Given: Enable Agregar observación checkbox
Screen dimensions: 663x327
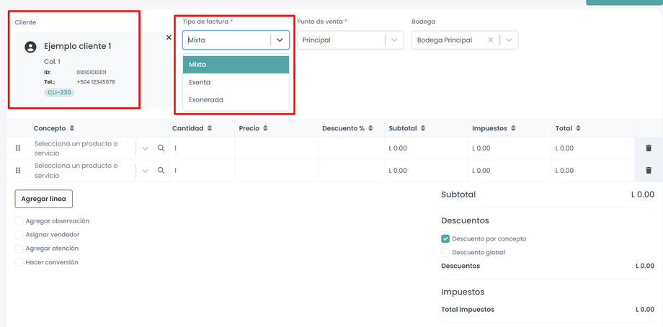Looking at the screenshot, I should [x=19, y=221].
